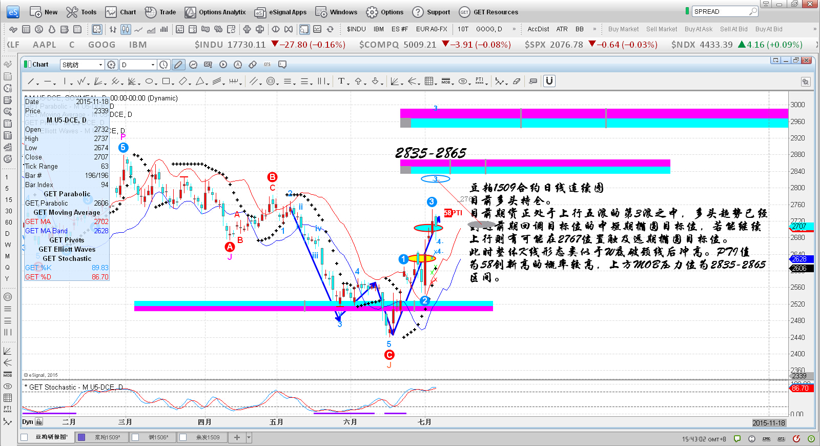Open the text tool dropdown arrow

pos(348,83)
